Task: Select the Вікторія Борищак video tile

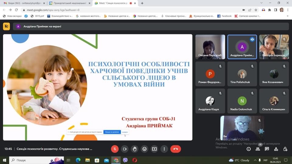Action: coord(274,47)
